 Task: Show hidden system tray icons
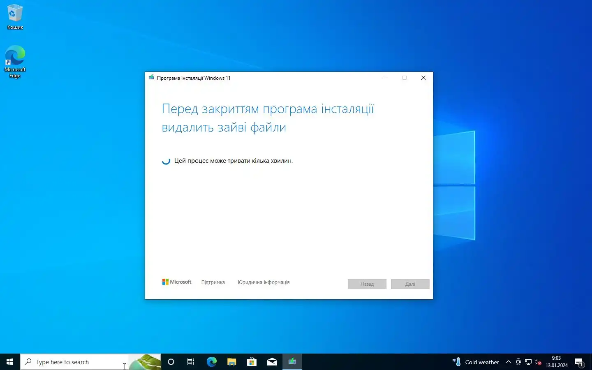(x=509, y=362)
